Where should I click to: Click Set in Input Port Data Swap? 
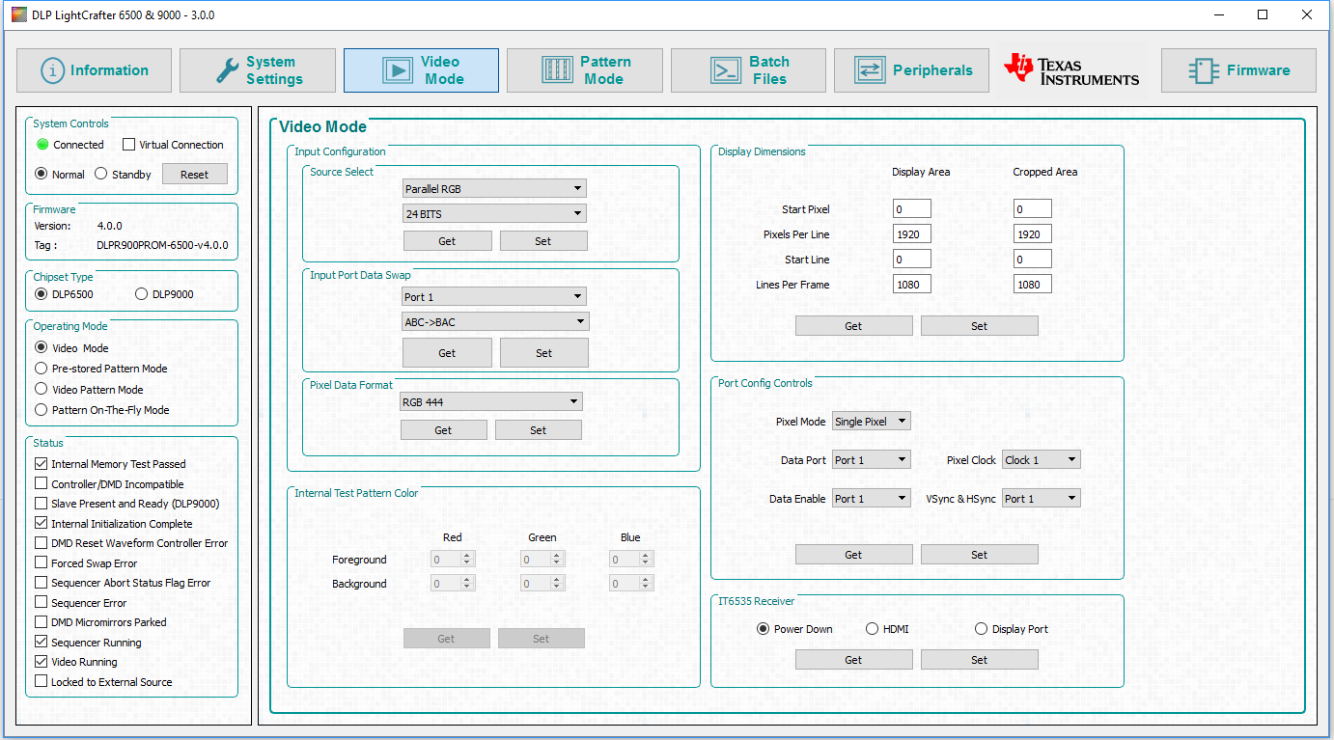[544, 353]
